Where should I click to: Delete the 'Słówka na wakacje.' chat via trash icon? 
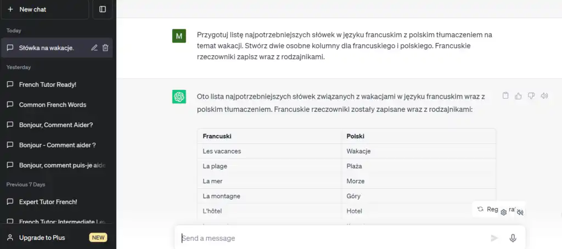[x=105, y=48]
